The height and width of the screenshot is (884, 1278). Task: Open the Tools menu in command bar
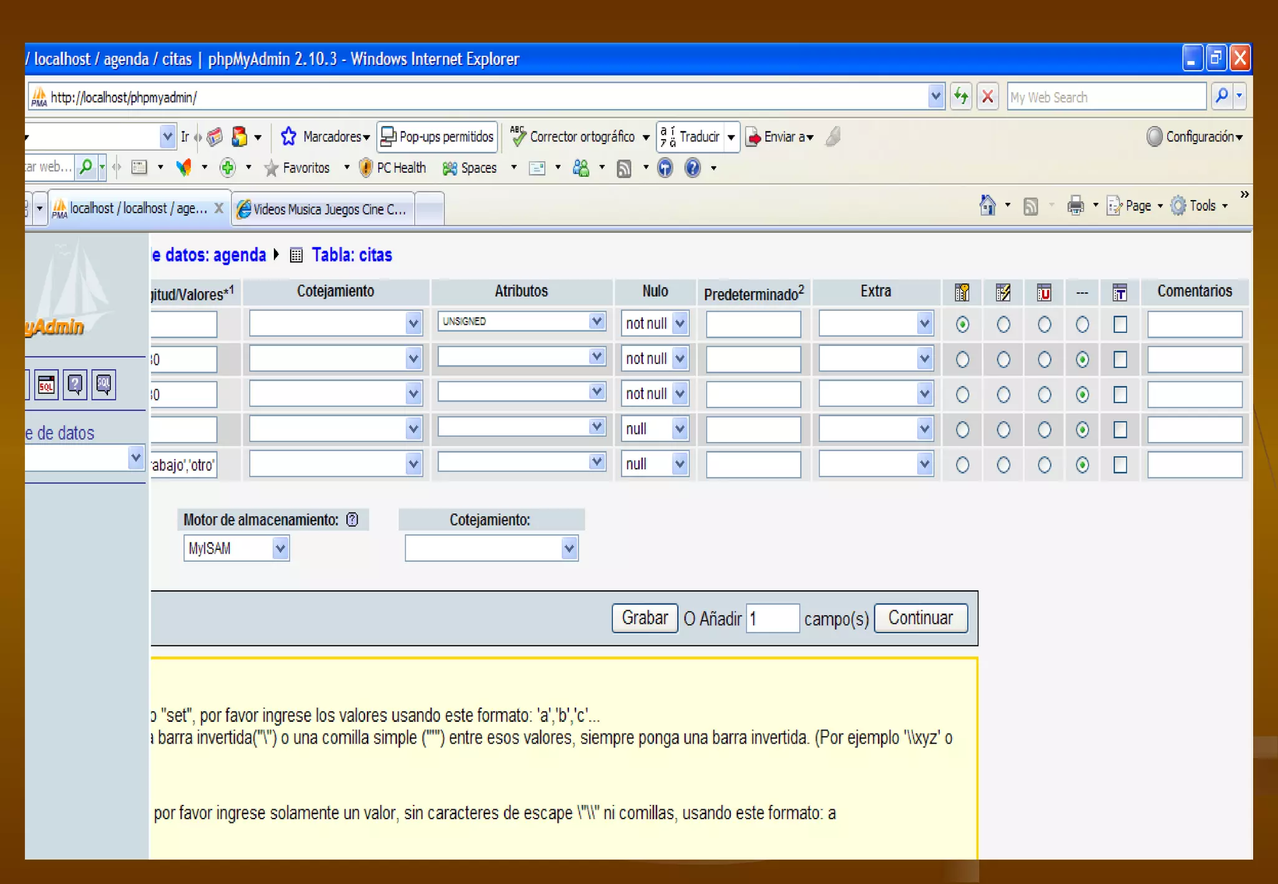coord(1201,205)
